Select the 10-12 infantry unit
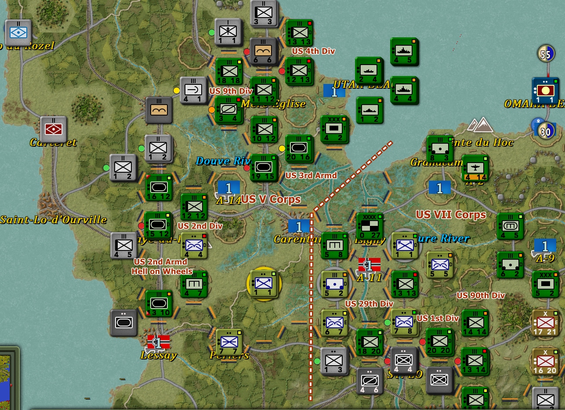Viewport: 565px width, 410px height. coord(264,129)
